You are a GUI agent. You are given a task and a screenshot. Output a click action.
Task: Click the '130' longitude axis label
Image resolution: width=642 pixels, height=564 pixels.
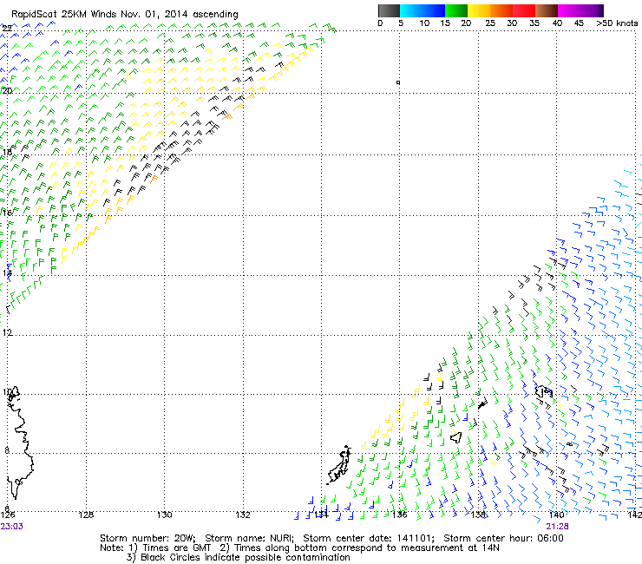[x=165, y=515]
